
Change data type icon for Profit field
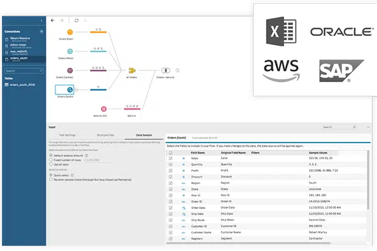(x=183, y=171)
